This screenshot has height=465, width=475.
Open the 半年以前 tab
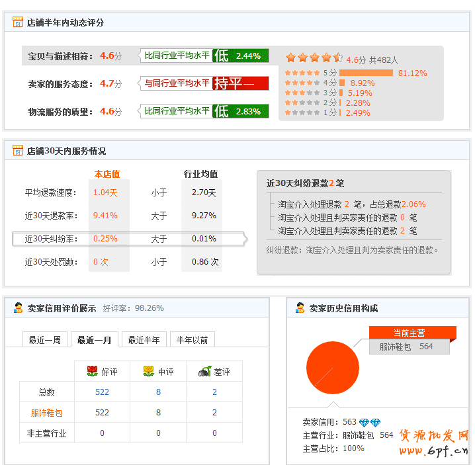pyautogui.click(x=193, y=339)
